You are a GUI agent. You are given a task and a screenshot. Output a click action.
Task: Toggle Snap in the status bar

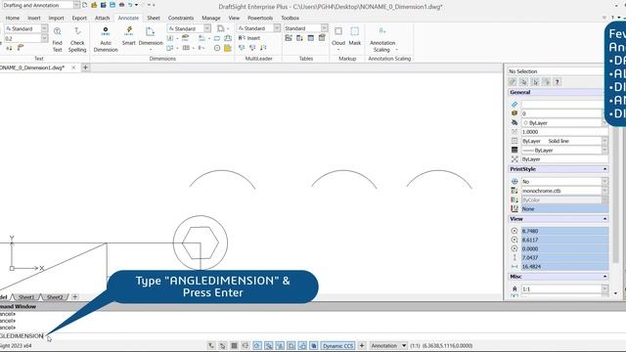tap(223, 345)
